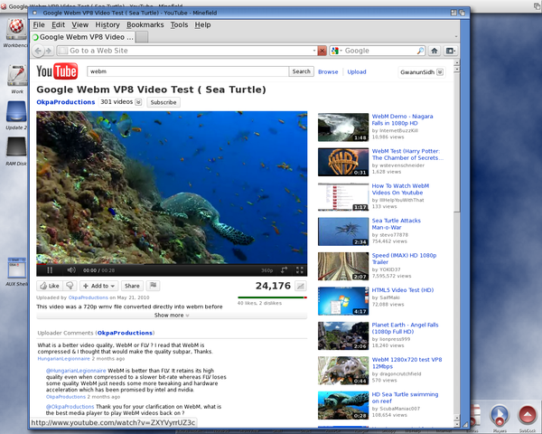Pause the video with the player button
This screenshot has width=542, height=434.
click(49, 269)
